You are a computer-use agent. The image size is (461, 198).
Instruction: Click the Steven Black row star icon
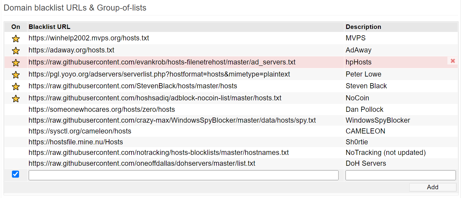pos(16,86)
